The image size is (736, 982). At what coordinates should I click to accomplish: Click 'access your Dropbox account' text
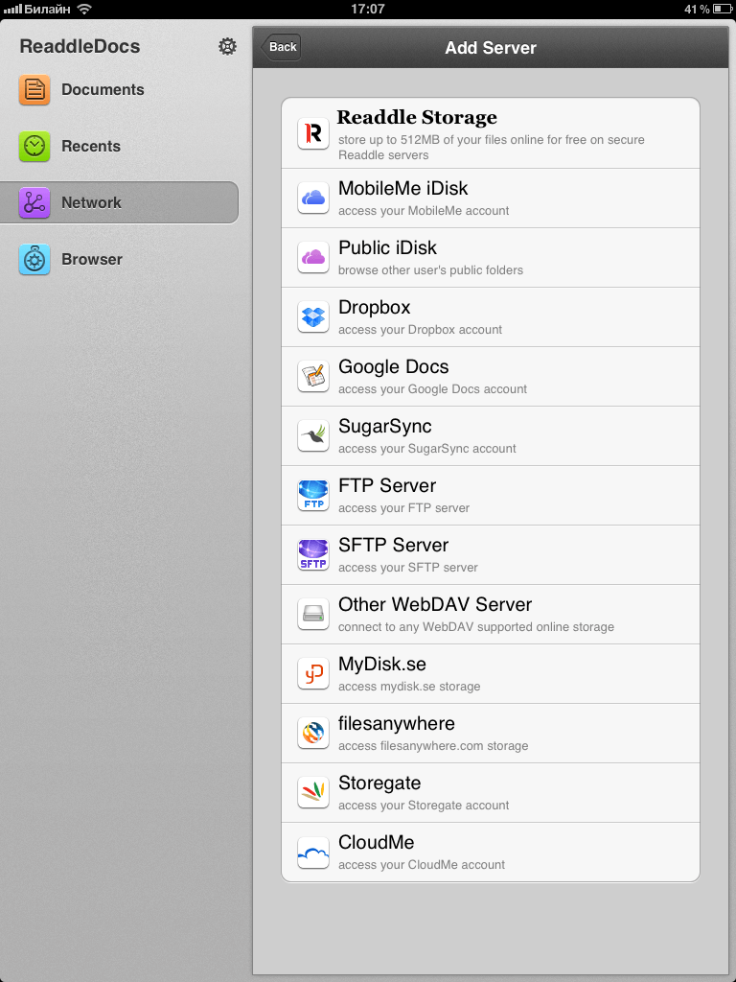pyautogui.click(x=420, y=330)
